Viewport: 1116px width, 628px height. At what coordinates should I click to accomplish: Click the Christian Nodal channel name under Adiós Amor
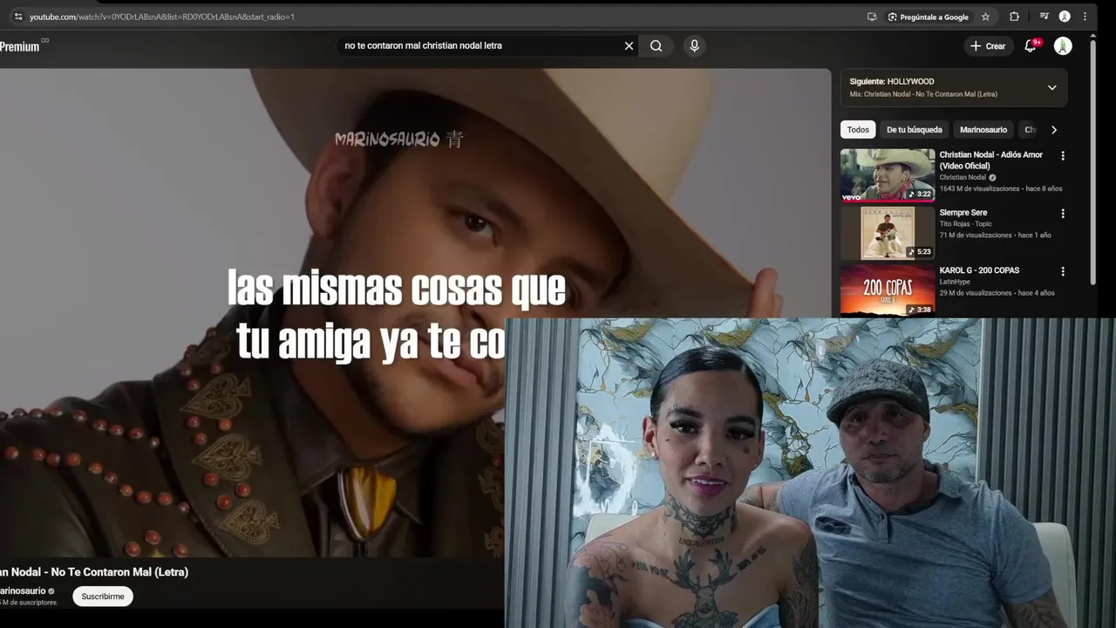click(963, 177)
